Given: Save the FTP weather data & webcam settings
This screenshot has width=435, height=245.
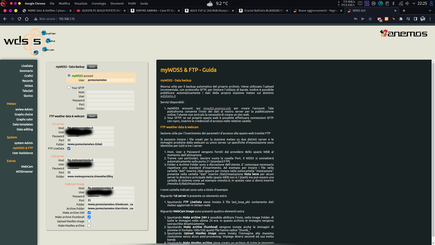Looking at the screenshot, I should pos(92,116).
